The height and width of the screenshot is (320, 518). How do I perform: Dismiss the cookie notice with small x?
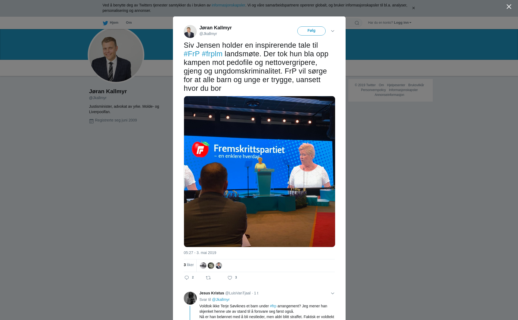click(413, 8)
